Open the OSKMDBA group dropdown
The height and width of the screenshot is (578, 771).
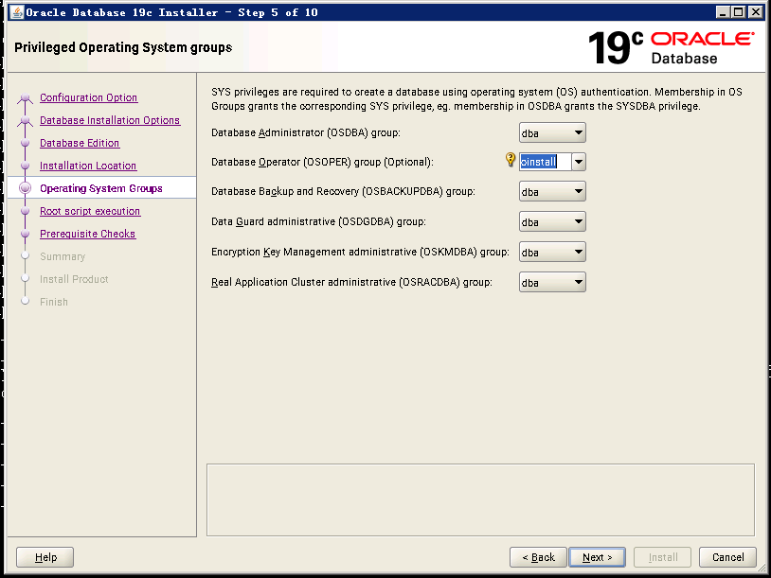[552, 252]
